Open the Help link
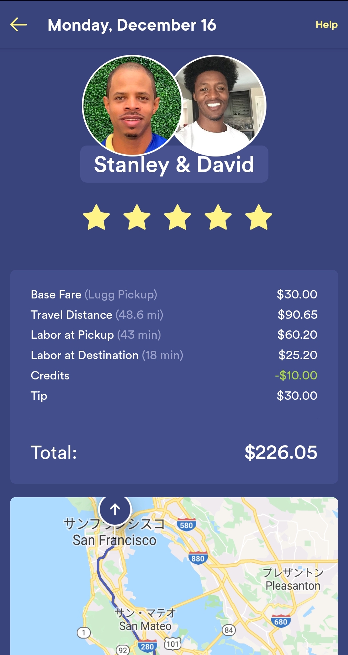The image size is (348, 655). tap(326, 25)
